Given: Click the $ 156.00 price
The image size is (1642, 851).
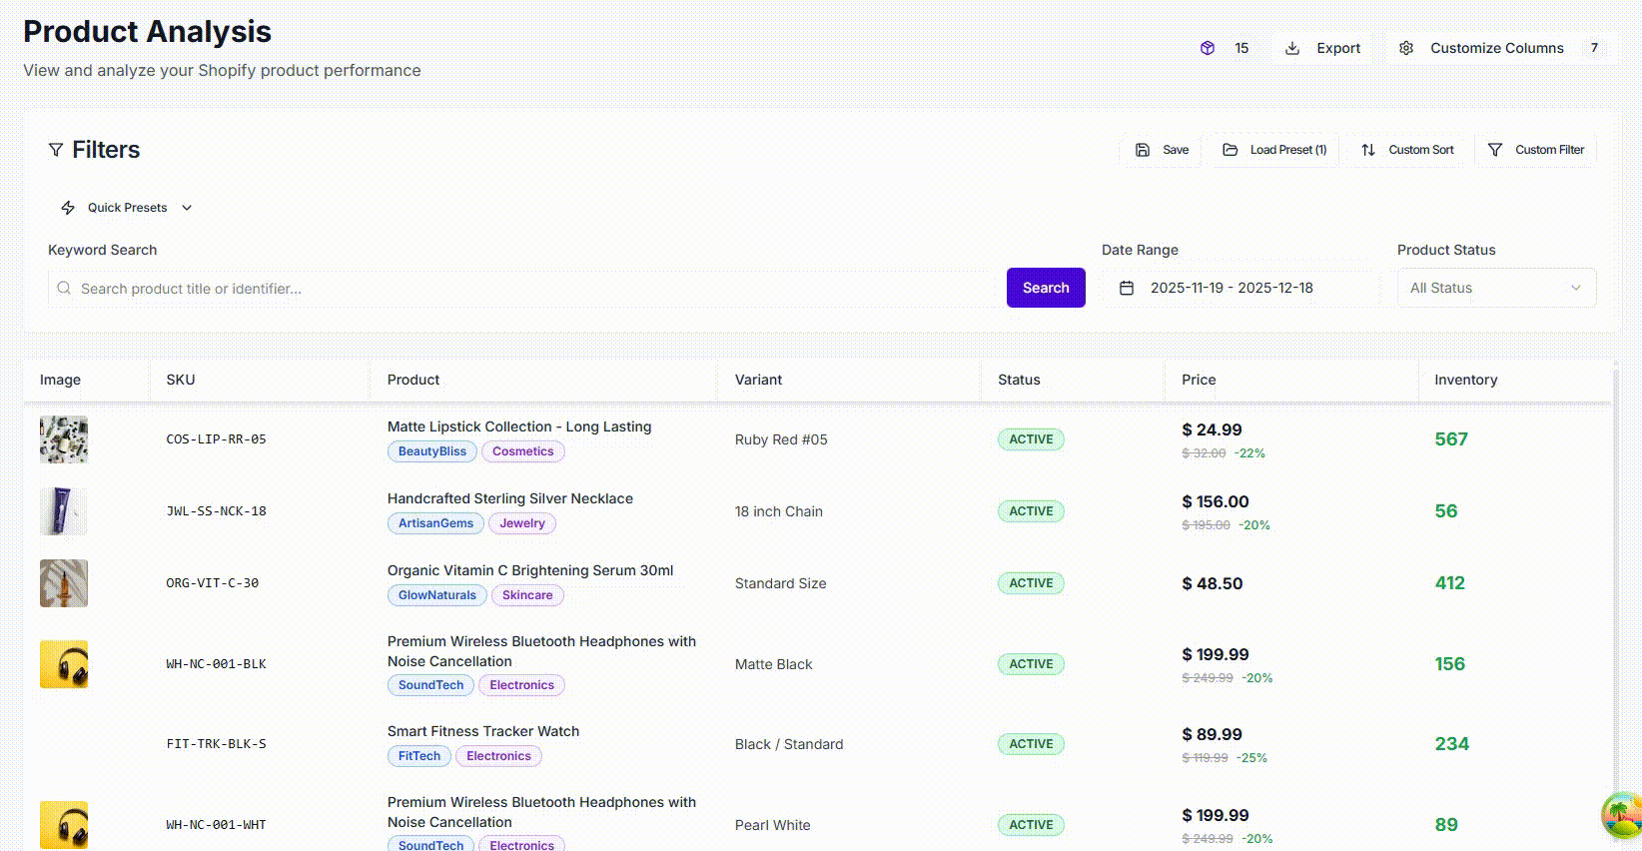Looking at the screenshot, I should (1216, 501).
